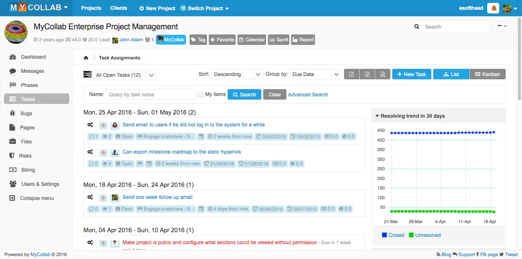
Task: Click the Clear button
Action: coord(274,95)
